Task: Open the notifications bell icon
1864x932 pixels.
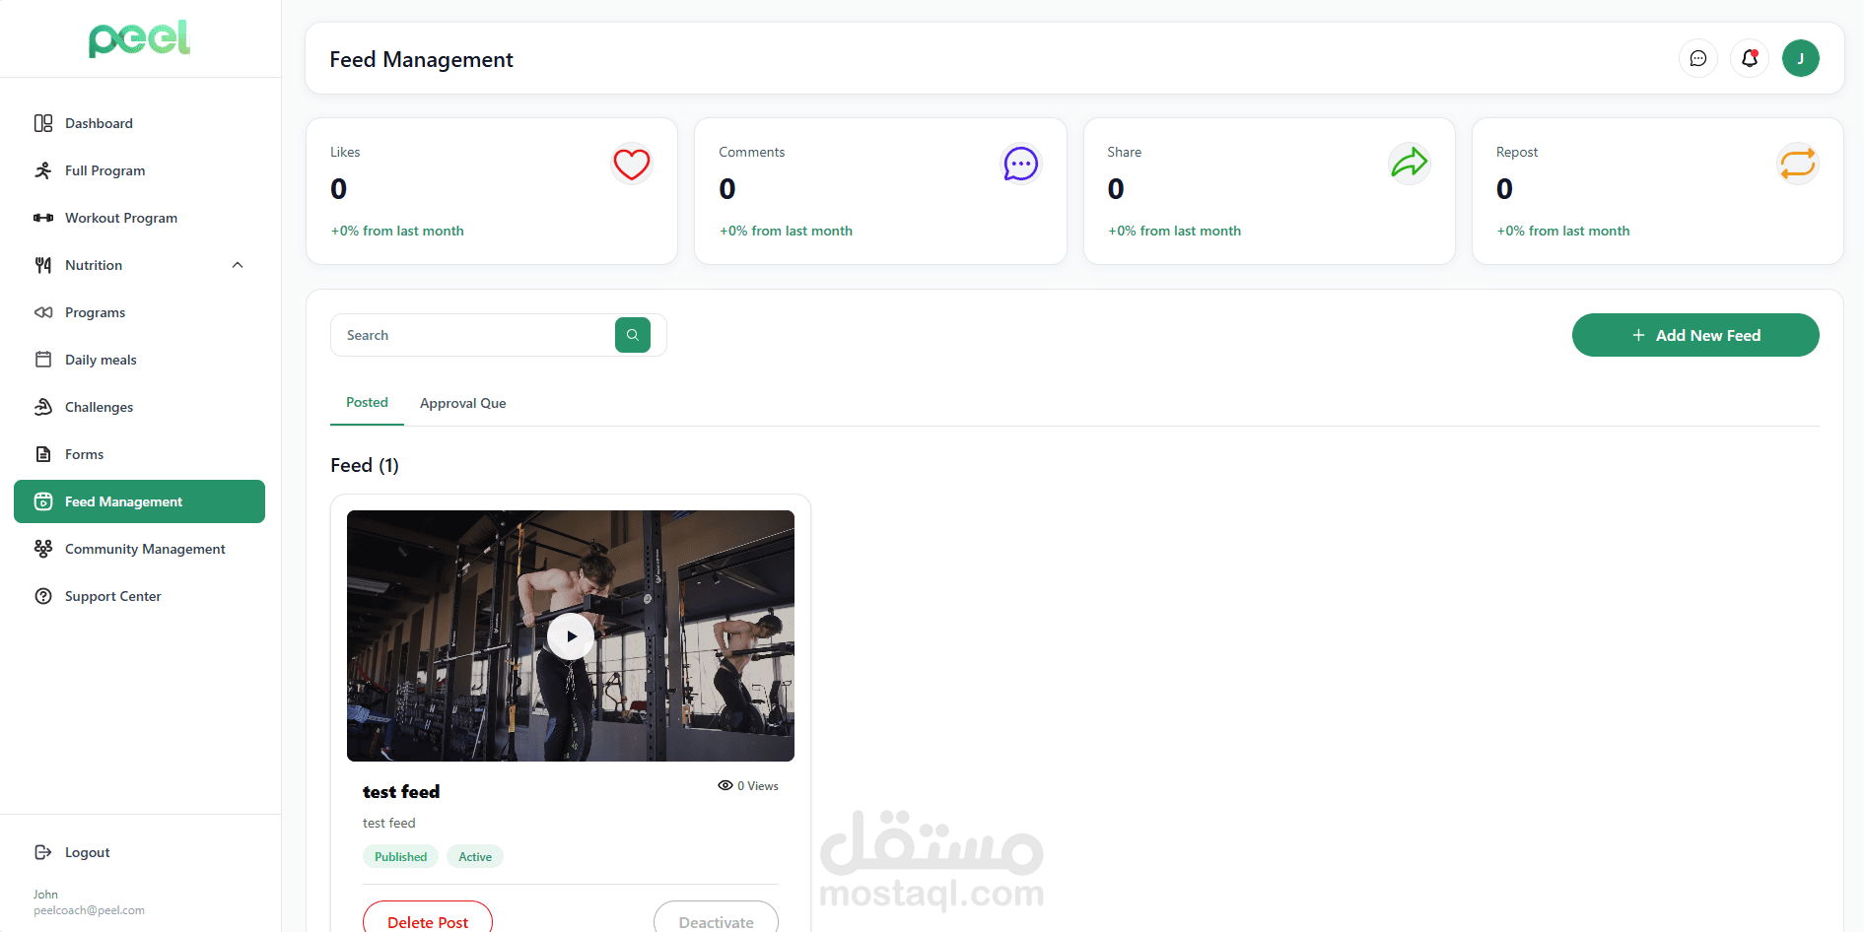Action: [x=1750, y=58]
